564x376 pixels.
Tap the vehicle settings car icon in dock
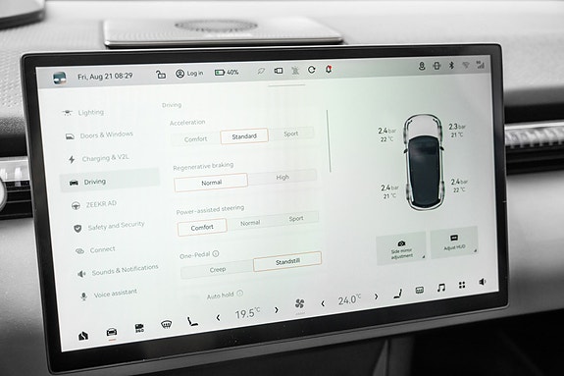pos(112,332)
